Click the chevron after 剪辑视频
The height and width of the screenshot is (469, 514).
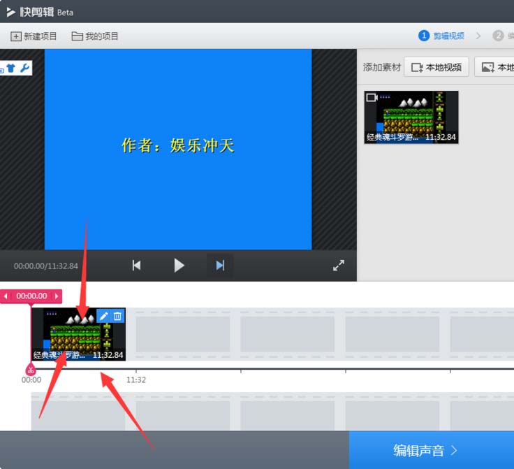[478, 36]
